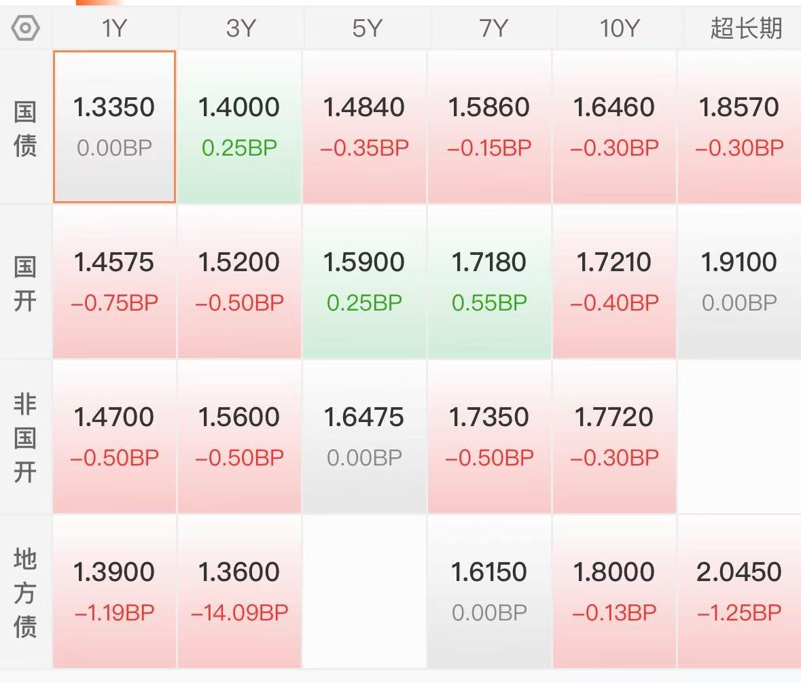Viewport: 801px width, 683px height.
Task: Select the 地方债 3Y cell showing -14.09BP
Action: pyautogui.click(x=238, y=590)
